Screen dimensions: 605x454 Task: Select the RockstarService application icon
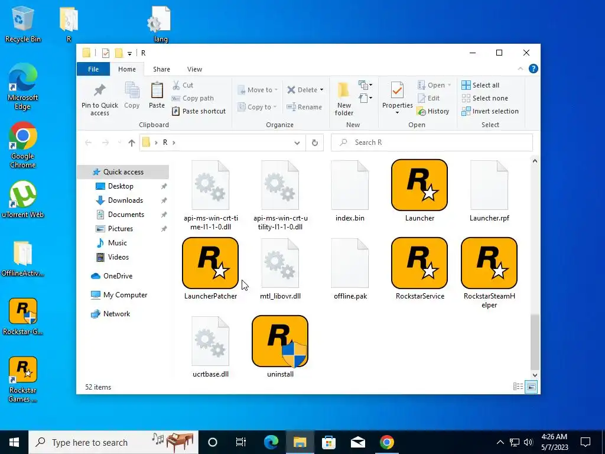point(419,263)
